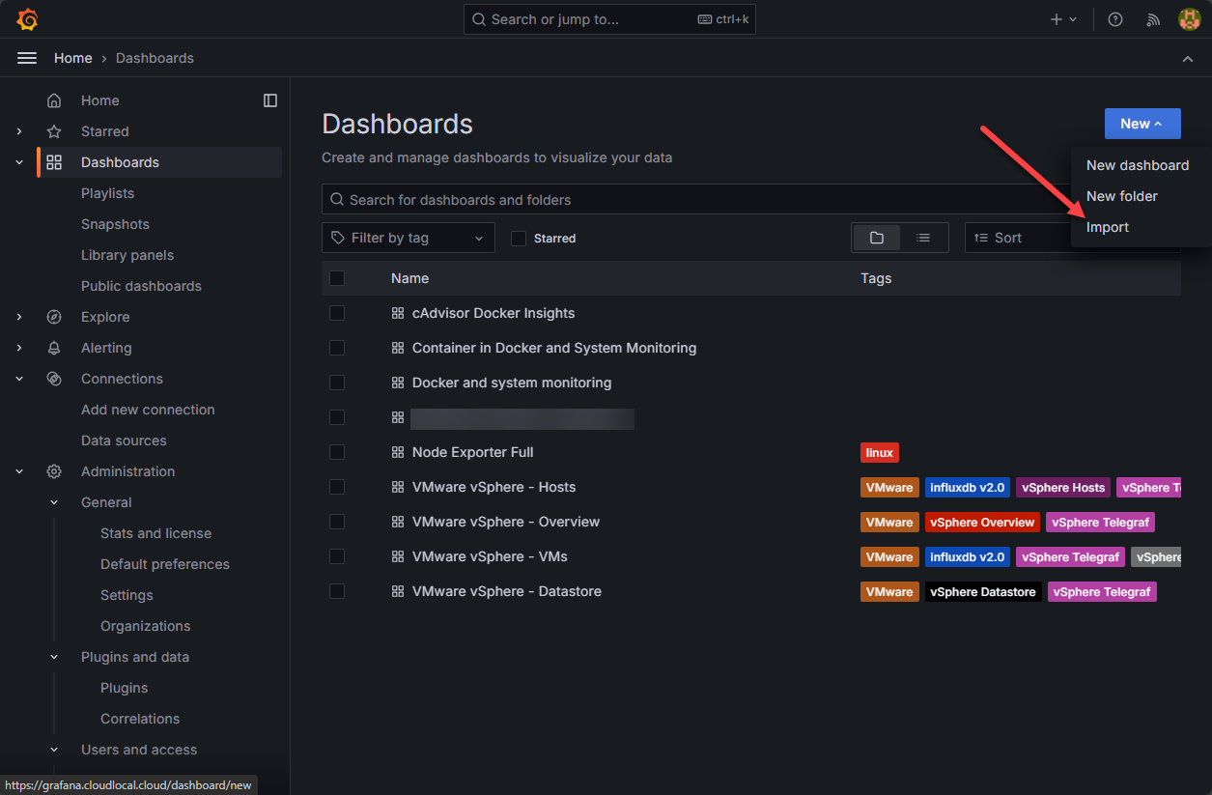Viewport: 1212px width, 795px height.
Task: Open the hamburger navigation menu
Action: 27,58
